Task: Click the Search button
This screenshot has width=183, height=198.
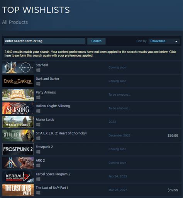Action: (x=97, y=41)
